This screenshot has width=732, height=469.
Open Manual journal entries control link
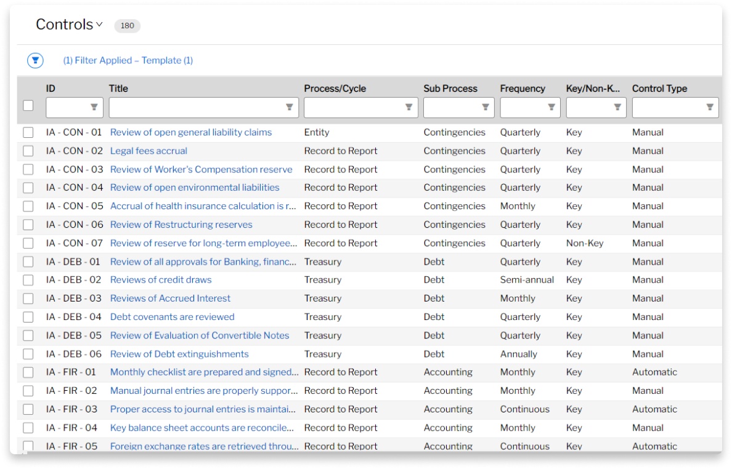pyautogui.click(x=204, y=391)
